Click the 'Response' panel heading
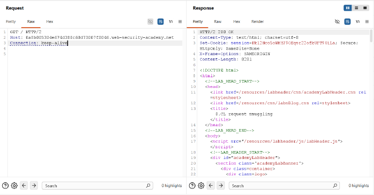This screenshot has height=195, width=374. [203, 8]
